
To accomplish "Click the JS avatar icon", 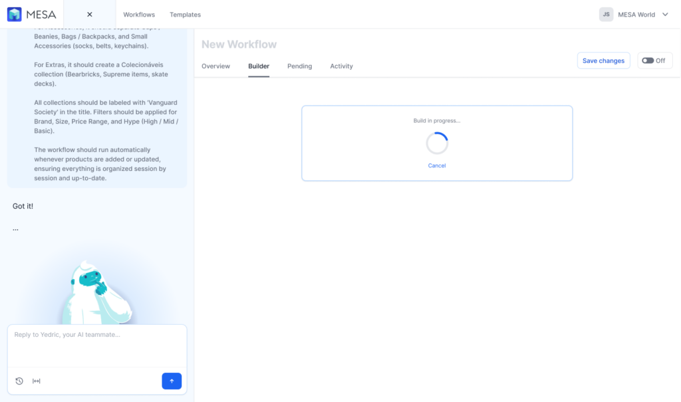I will tap(606, 14).
